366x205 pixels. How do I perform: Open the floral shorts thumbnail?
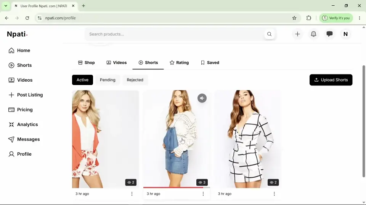105,139
